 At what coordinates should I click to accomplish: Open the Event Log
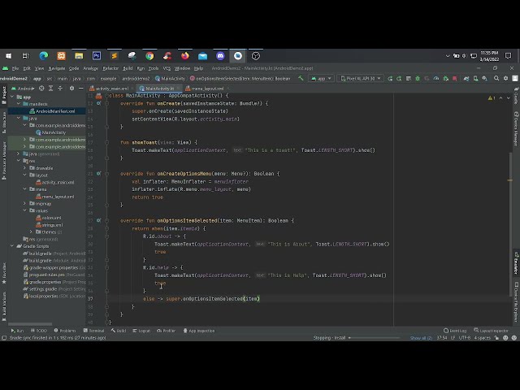tap(455, 331)
